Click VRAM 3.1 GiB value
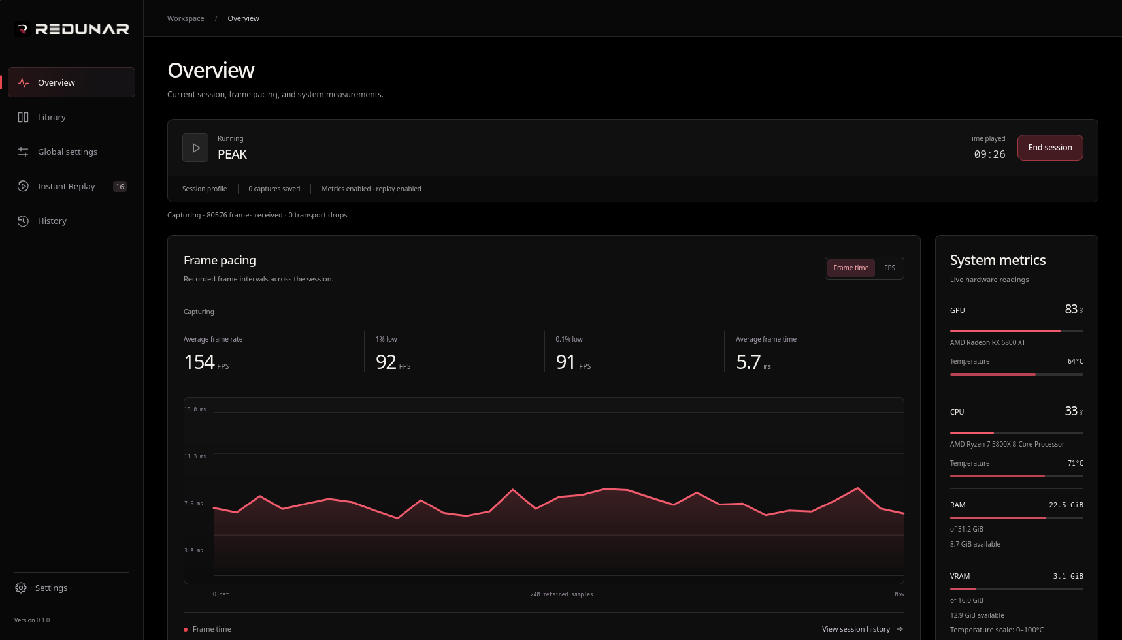This screenshot has width=1122, height=640. [1068, 577]
